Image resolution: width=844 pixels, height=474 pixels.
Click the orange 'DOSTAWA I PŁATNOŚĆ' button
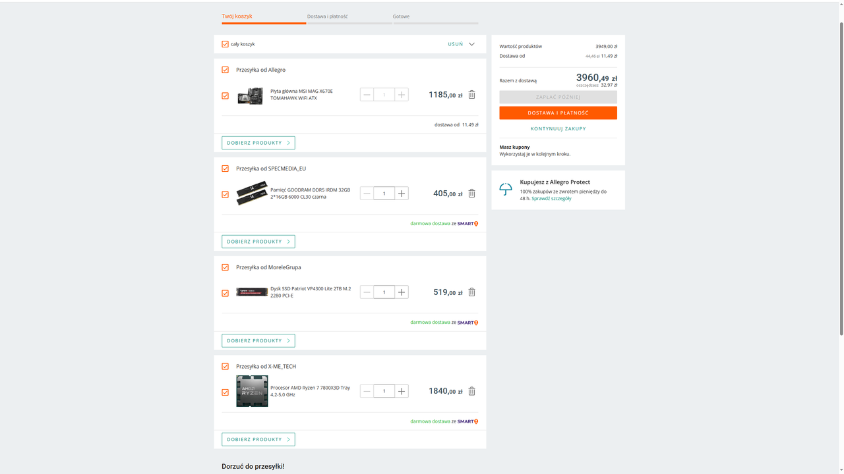point(558,113)
